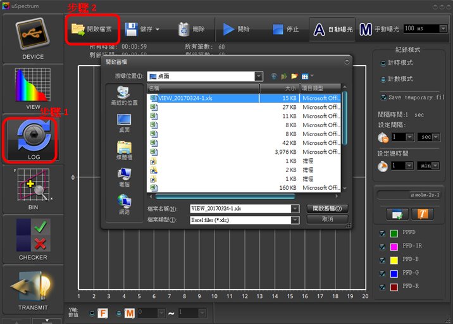Open the TRANSMIT module
This screenshot has height=324, width=453.
[x=33, y=290]
